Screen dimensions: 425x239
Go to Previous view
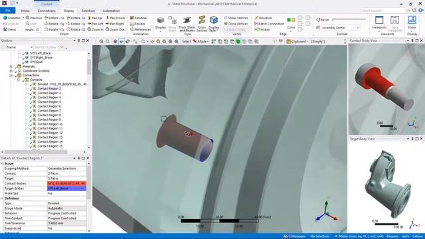coord(34,18)
